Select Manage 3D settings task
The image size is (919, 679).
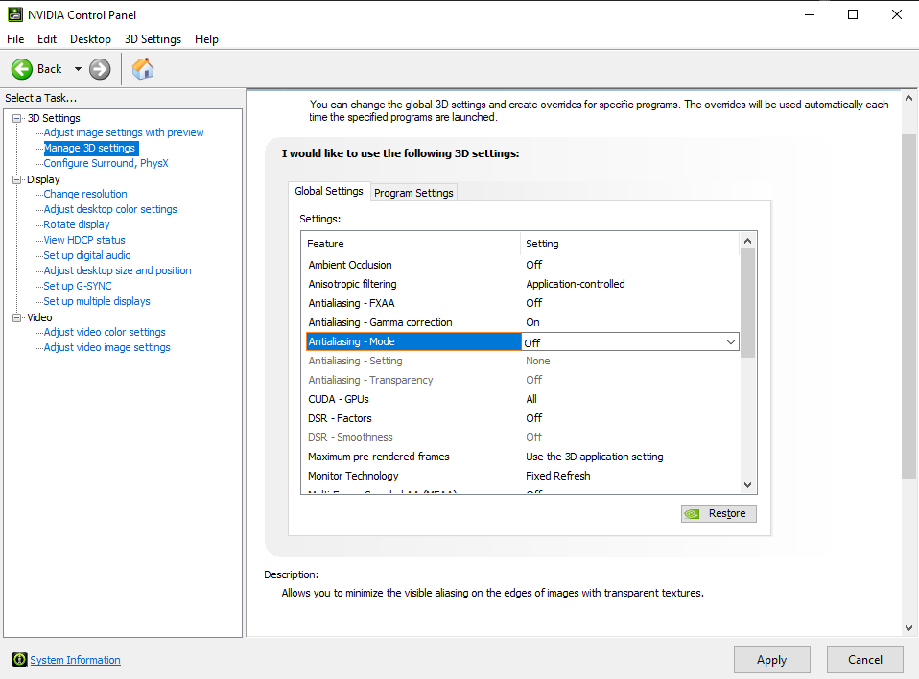pyautogui.click(x=89, y=149)
